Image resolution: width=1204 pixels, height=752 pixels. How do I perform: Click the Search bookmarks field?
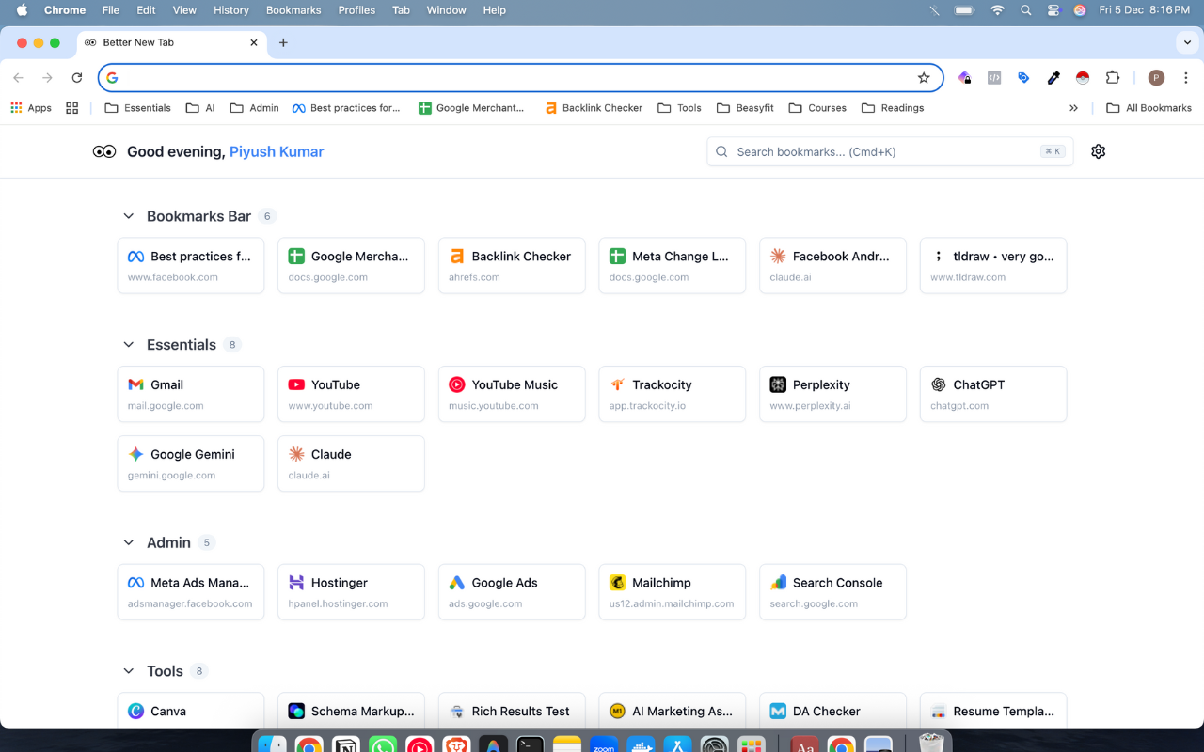coord(889,150)
